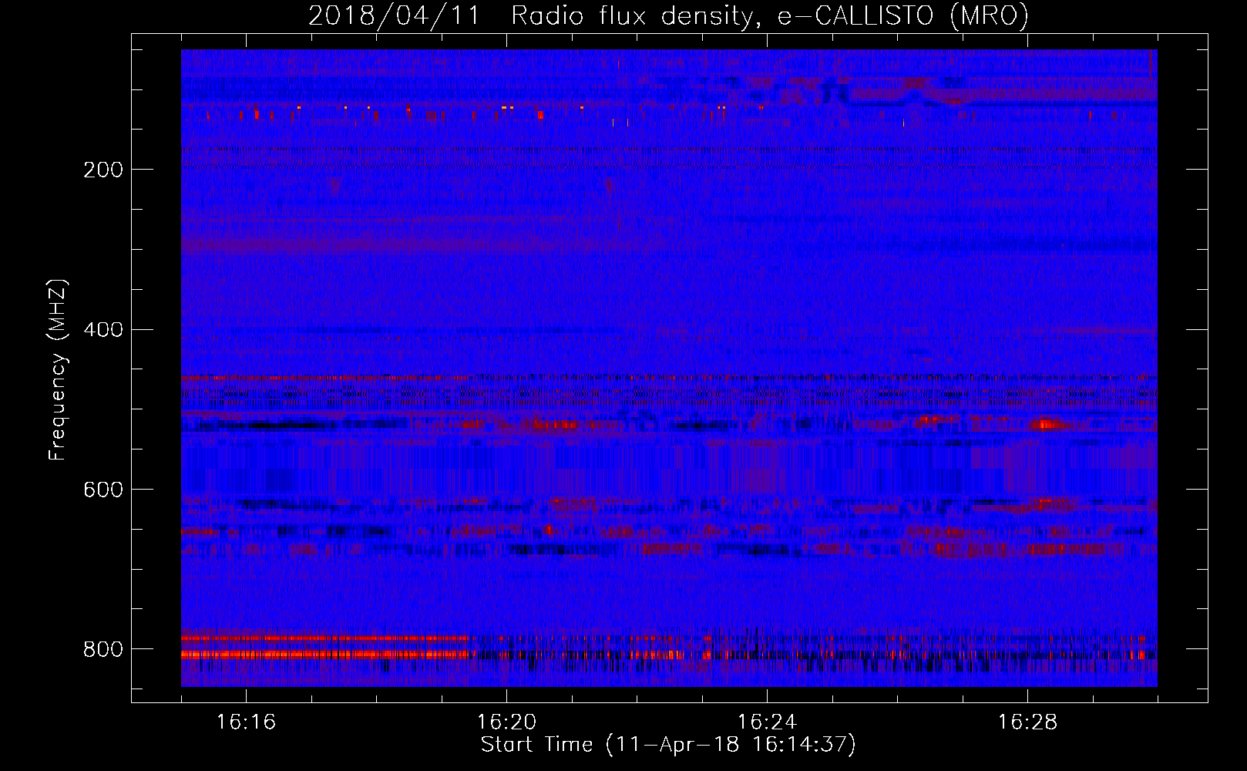This screenshot has height=771, width=1247.
Task: Click the 16:20 time tick label
Action: point(506,722)
